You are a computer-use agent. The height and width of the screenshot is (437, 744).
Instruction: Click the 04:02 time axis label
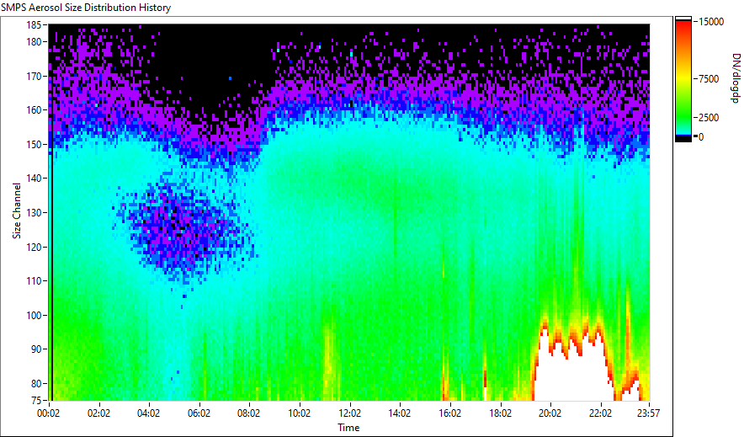point(148,413)
